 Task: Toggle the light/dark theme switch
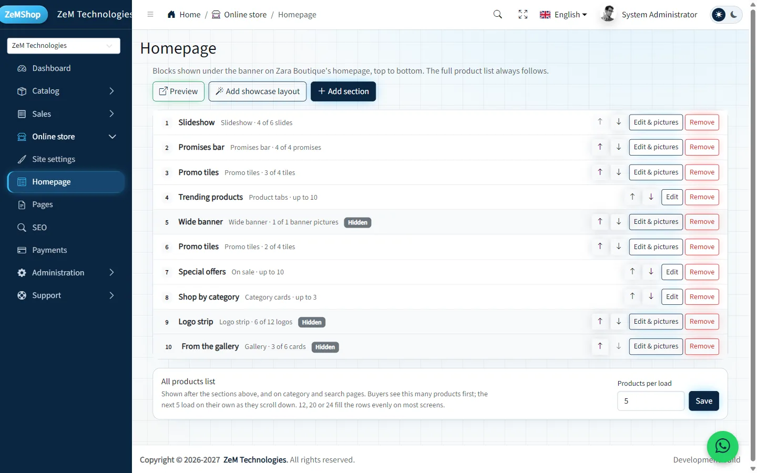(726, 15)
